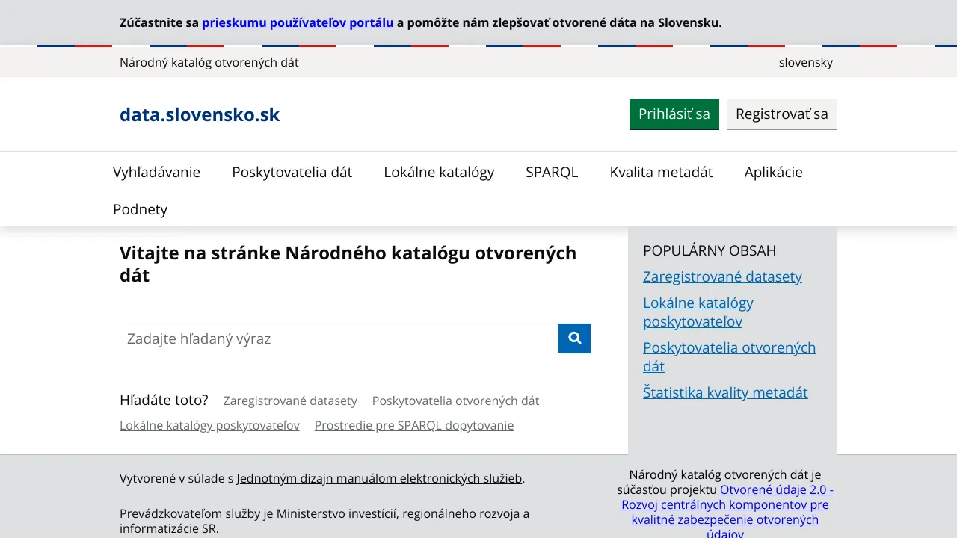Click the 'Hľadáte toto?' label
Viewport: 957px width, 538px height.
pyautogui.click(x=164, y=400)
